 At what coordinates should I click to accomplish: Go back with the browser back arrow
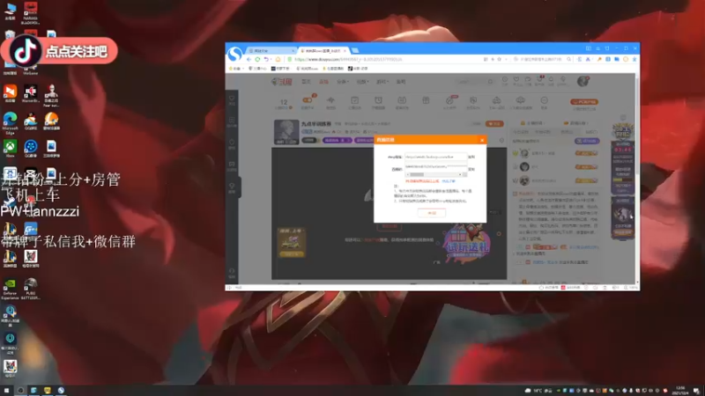(249, 59)
